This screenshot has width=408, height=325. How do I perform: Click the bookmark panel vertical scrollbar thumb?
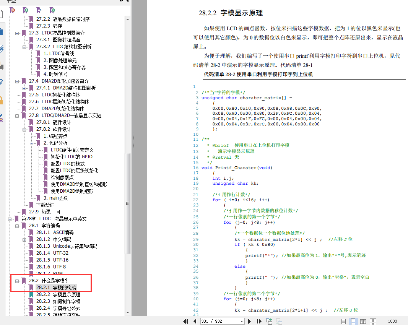[128, 203]
